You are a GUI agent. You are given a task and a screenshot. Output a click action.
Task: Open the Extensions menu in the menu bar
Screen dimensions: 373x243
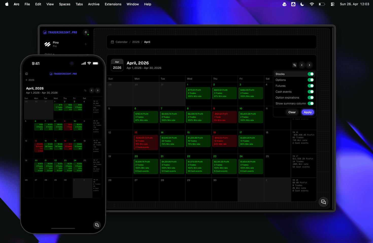pyautogui.click(x=113, y=4)
